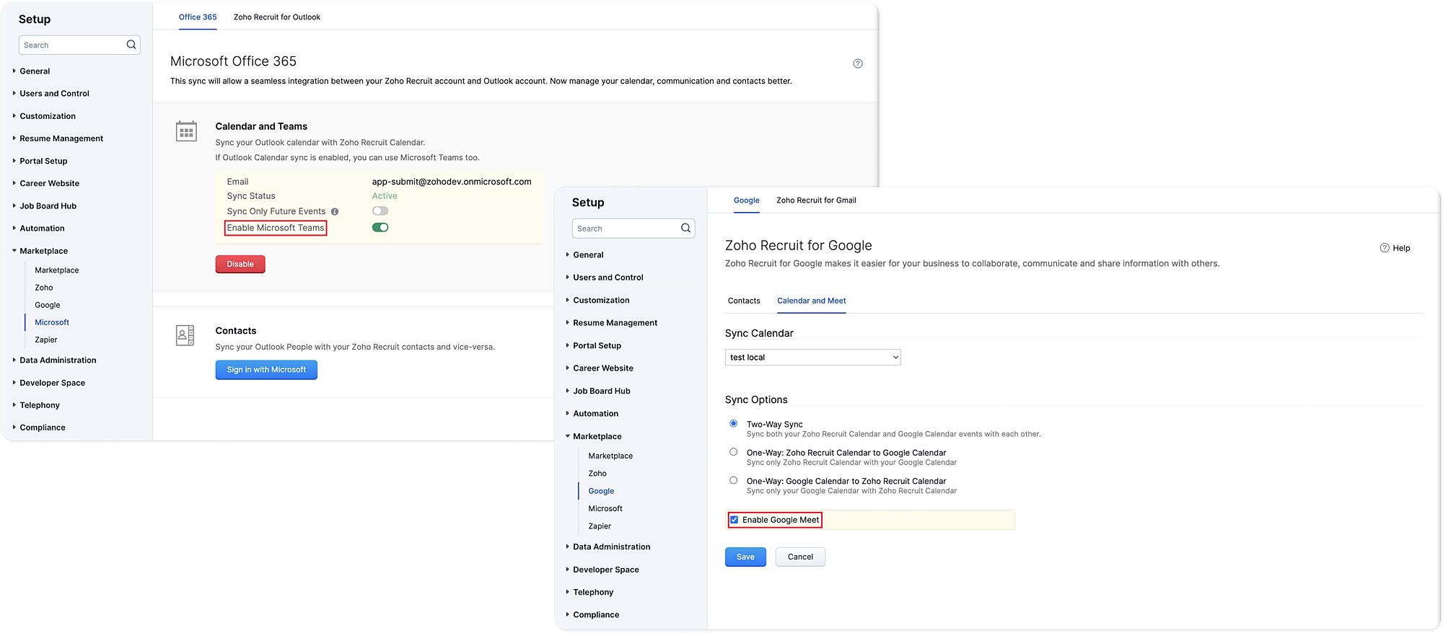Open Google under Marketplace in Office 365 window sidebar

pos(48,305)
